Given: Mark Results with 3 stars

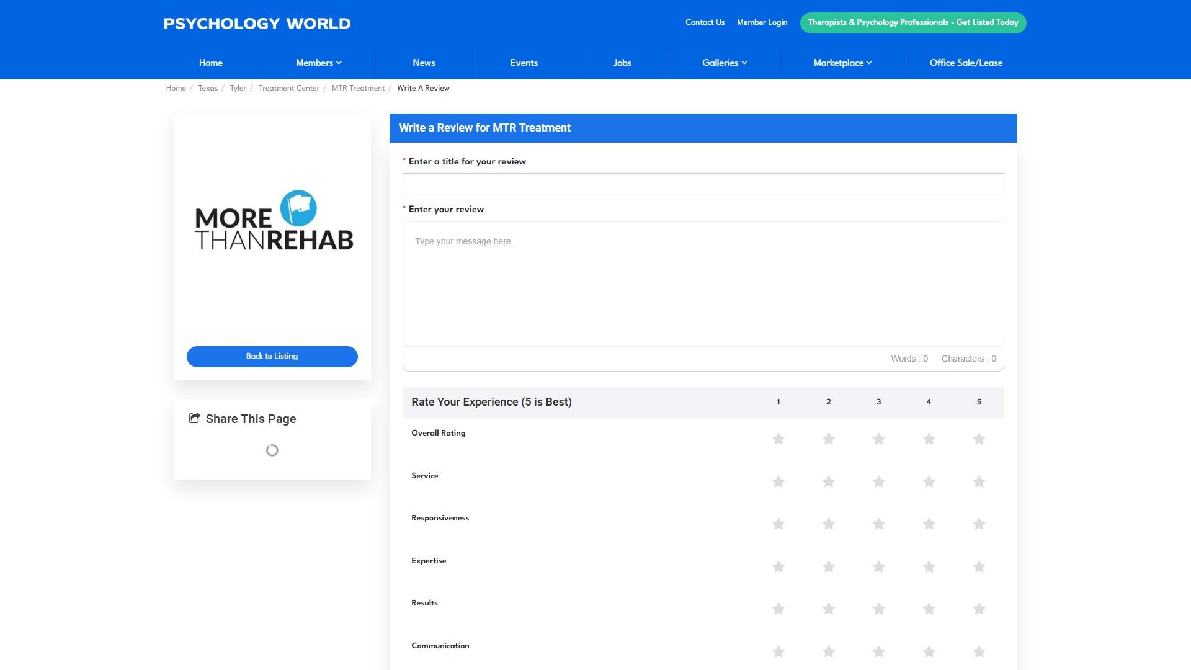Looking at the screenshot, I should tap(879, 609).
